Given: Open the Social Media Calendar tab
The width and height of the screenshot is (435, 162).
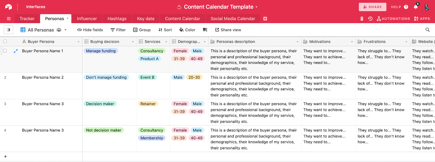Looking at the screenshot, I should (x=233, y=19).
